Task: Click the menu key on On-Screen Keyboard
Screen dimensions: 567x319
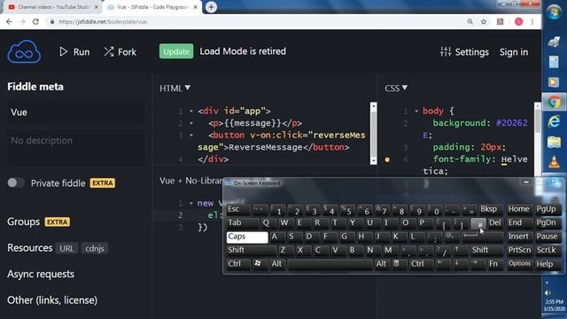Action: point(399,264)
